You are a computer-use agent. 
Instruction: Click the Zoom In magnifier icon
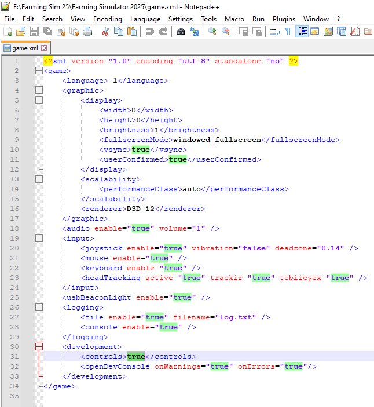(212, 31)
